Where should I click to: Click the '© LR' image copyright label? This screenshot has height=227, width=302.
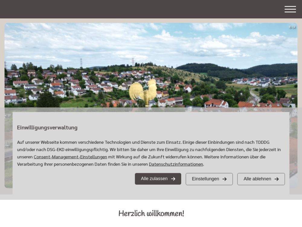click(292, 27)
